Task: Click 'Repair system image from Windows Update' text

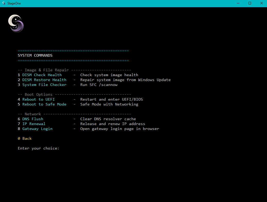Action: pyautogui.click(x=125, y=80)
